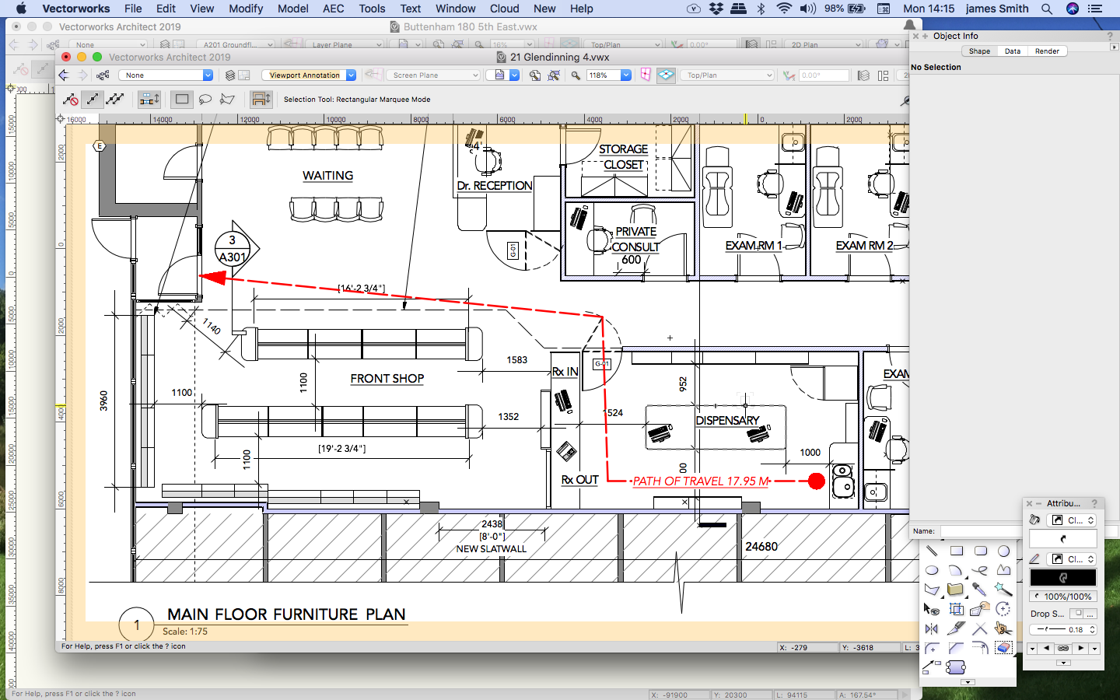Select the Mirror tool in the palette
The width and height of the screenshot is (1120, 700).
932,628
